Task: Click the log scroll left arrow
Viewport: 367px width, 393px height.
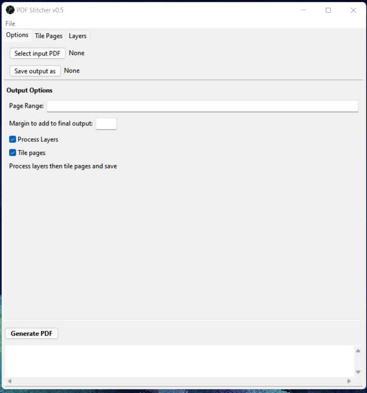Action: 9,381
